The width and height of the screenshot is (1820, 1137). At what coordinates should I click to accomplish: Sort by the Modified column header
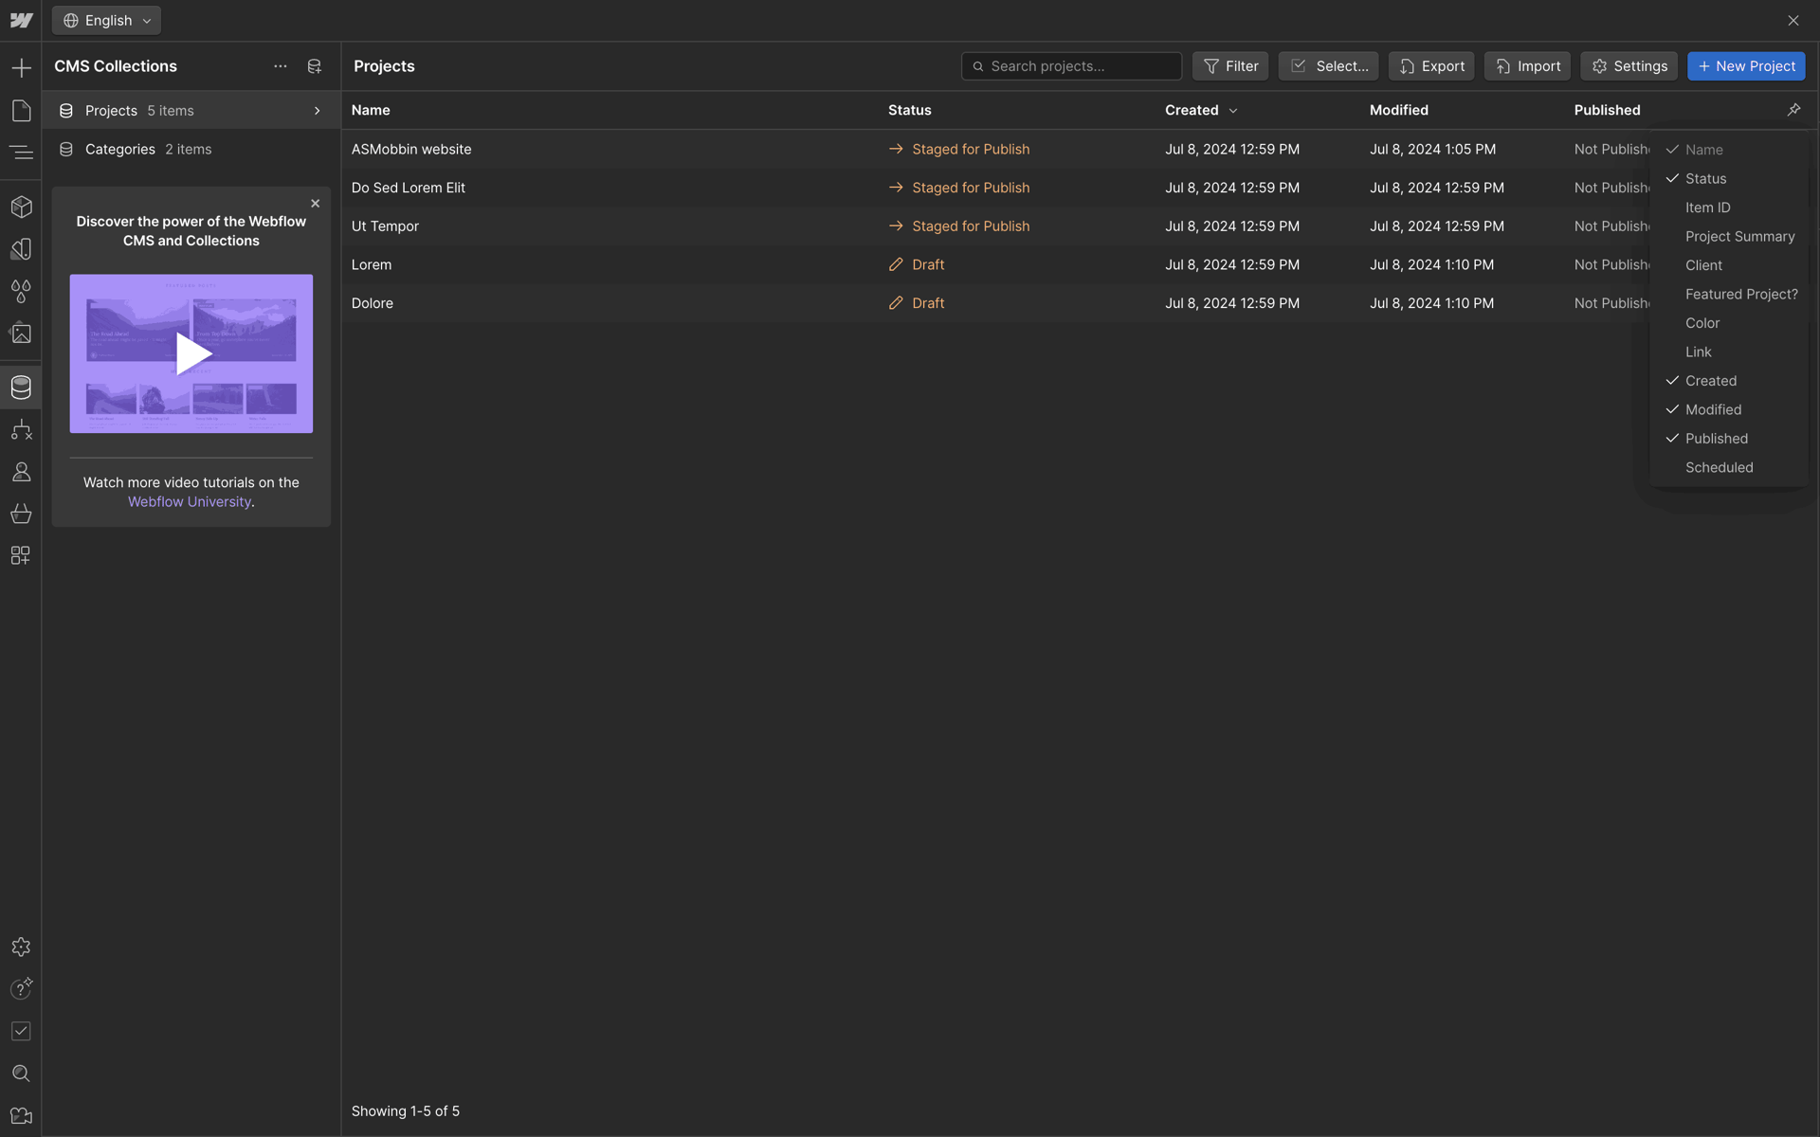point(1398,110)
